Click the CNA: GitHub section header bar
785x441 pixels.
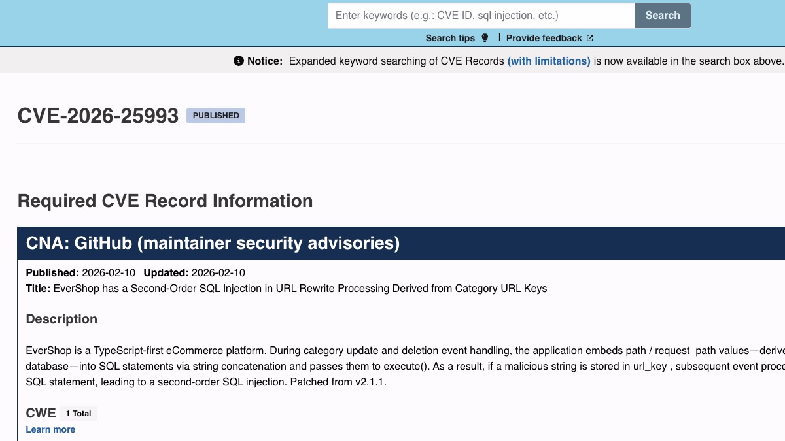[x=392, y=243]
